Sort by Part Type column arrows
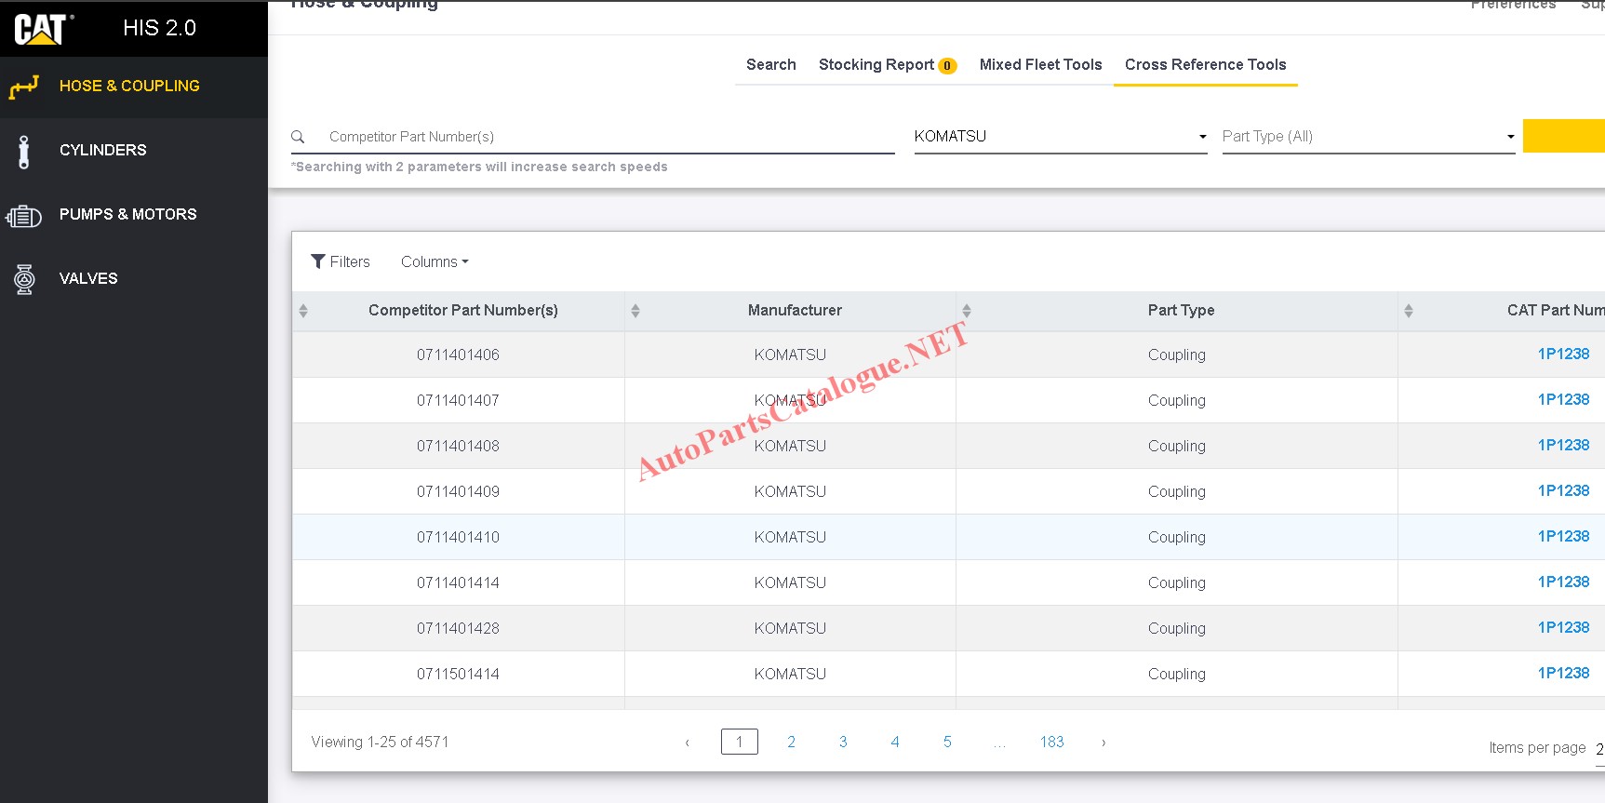Image resolution: width=1605 pixels, height=803 pixels. point(967,311)
